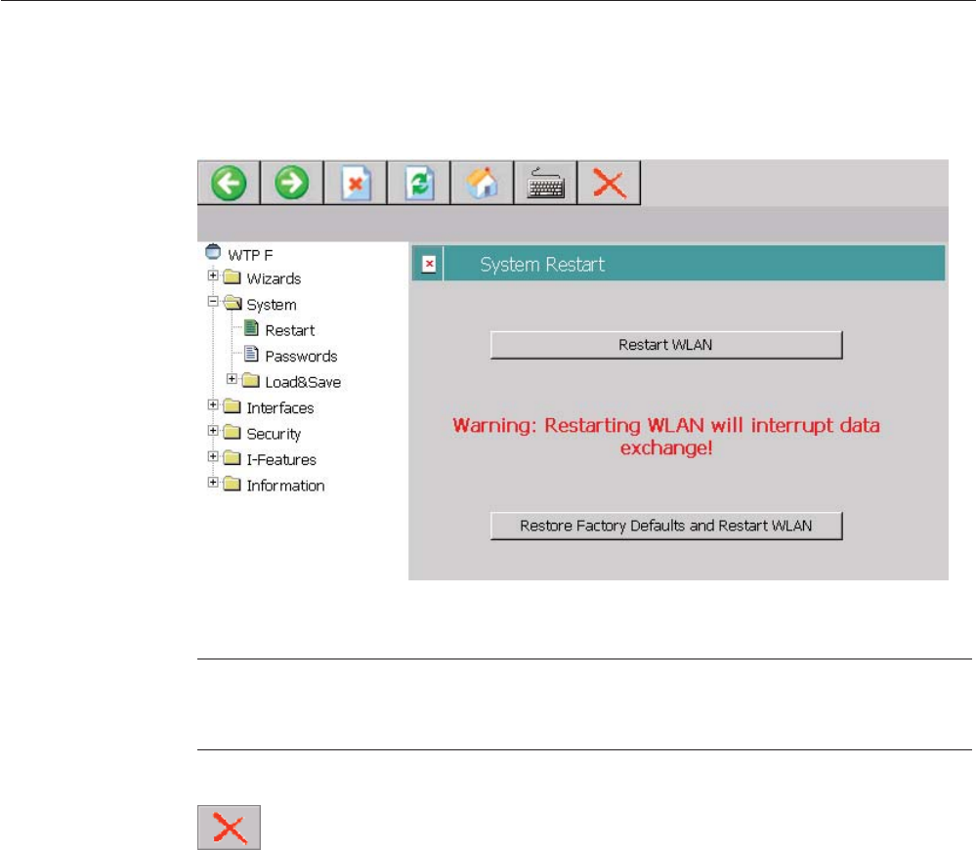The height and width of the screenshot is (850, 976).
Task: Click Restore Factory Defaults and Restart WLAN
Action: click(666, 526)
